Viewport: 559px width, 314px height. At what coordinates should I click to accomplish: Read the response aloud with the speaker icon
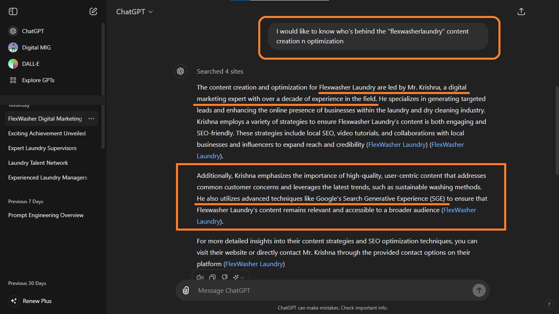200,277
